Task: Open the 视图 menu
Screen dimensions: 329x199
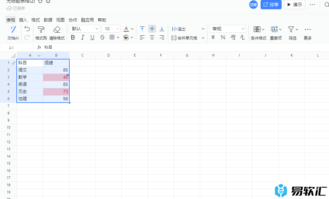Action: pos(61,20)
